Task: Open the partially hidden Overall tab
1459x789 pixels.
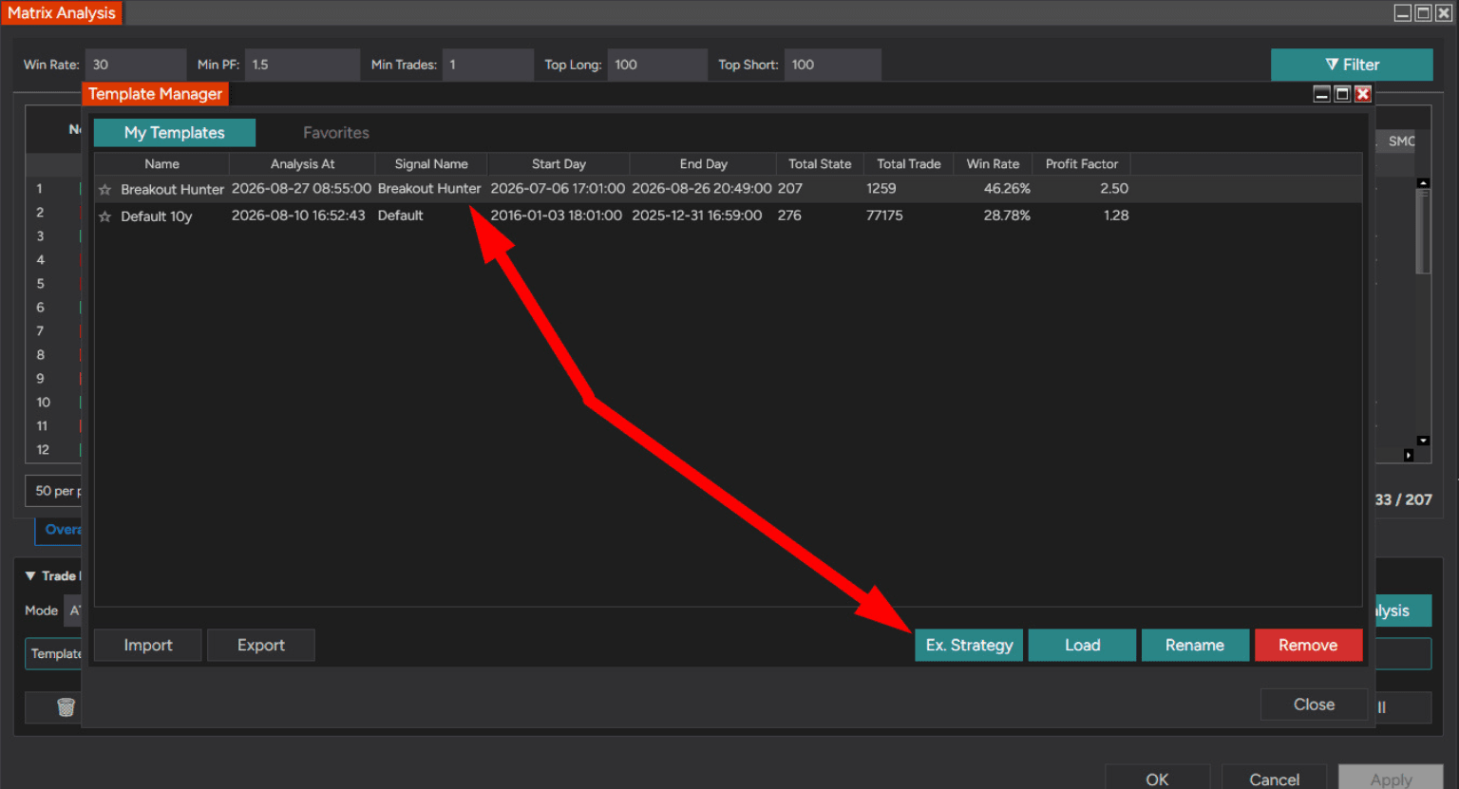Action: pos(59,530)
